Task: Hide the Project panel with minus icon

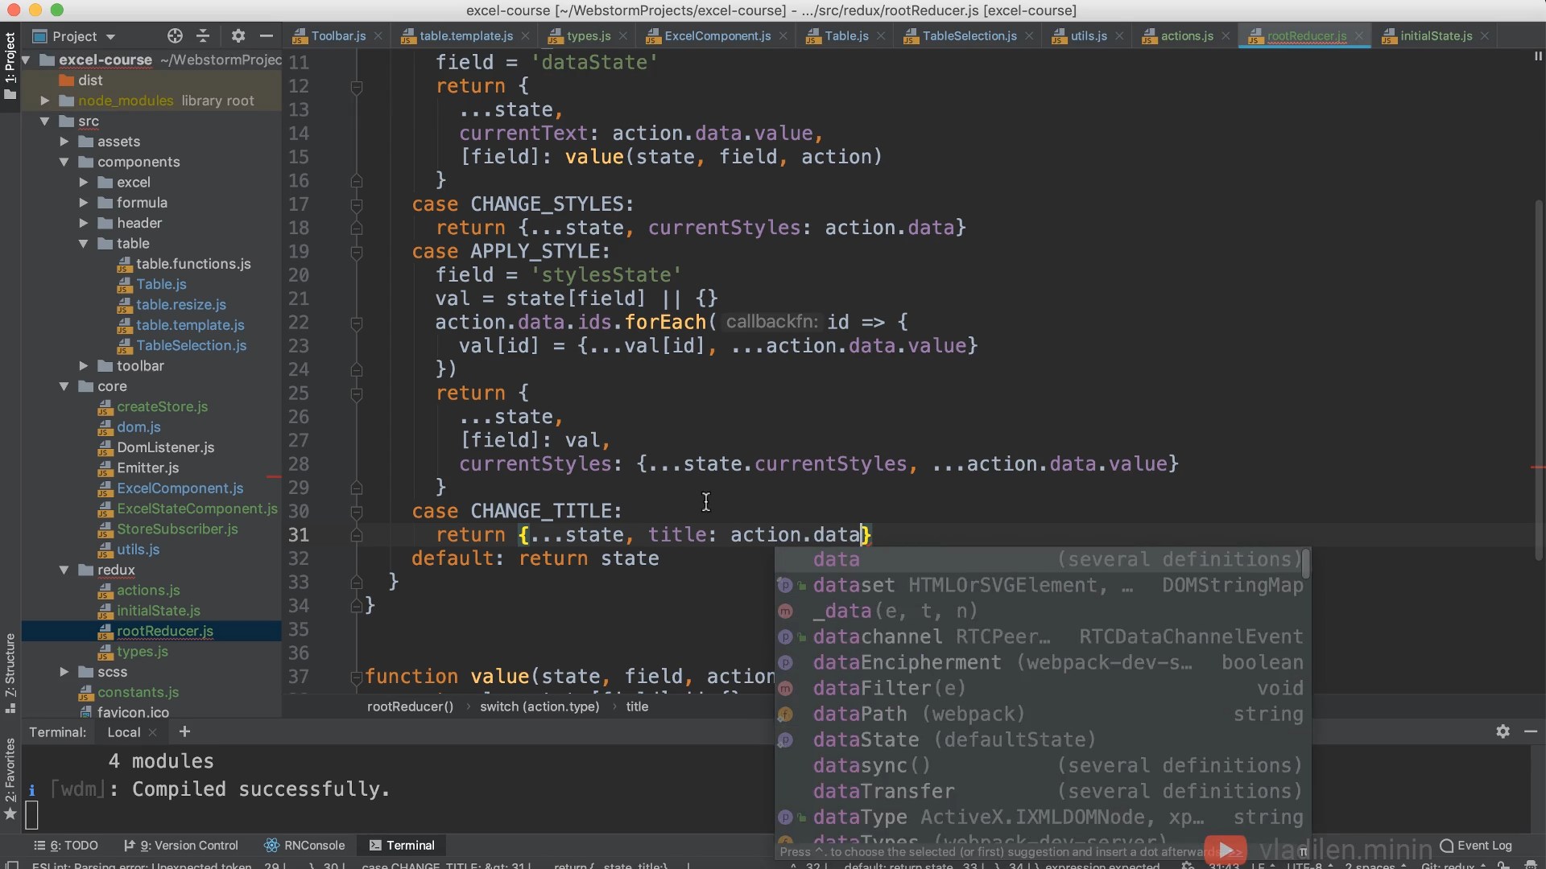Action: point(267,36)
